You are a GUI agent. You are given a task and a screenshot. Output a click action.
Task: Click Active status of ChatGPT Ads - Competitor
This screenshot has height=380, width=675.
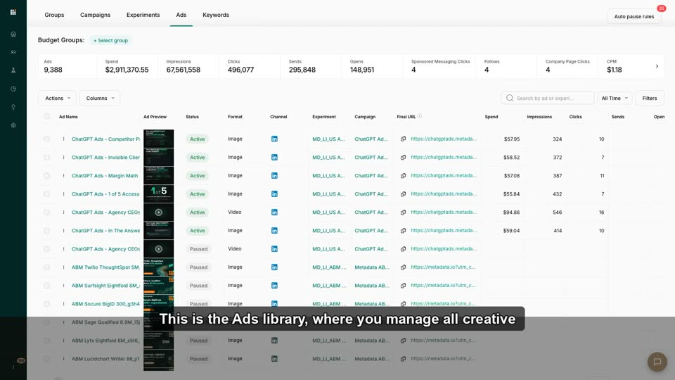197,139
